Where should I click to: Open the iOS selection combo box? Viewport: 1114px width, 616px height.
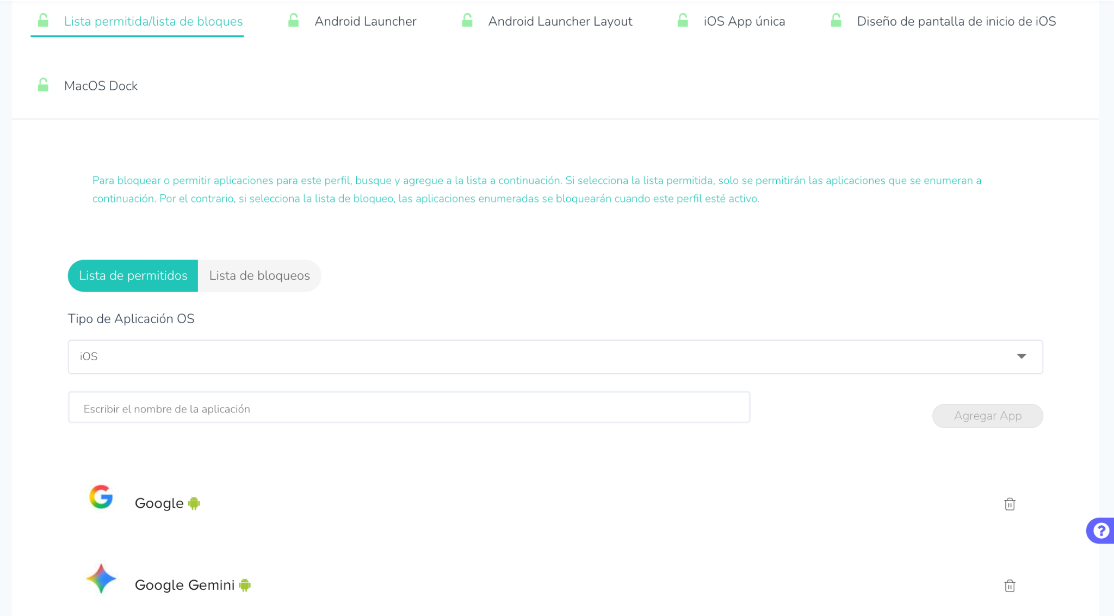point(544,356)
